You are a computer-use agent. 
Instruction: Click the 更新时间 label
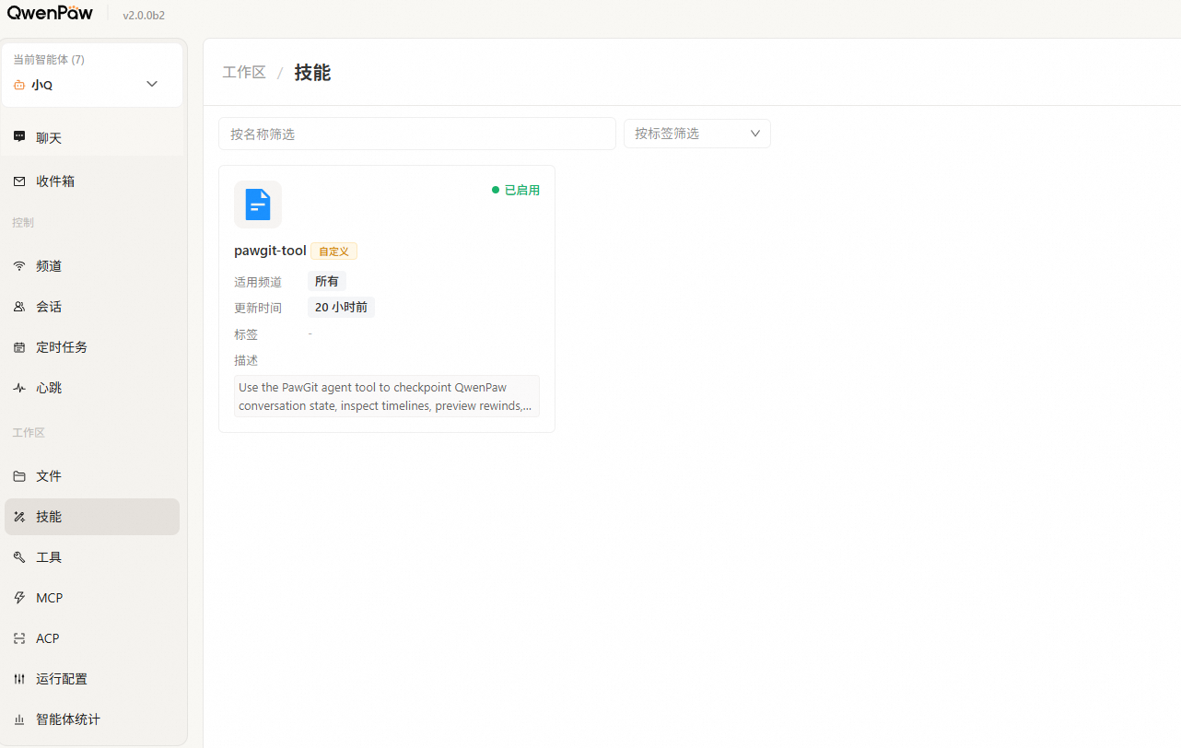coord(258,308)
